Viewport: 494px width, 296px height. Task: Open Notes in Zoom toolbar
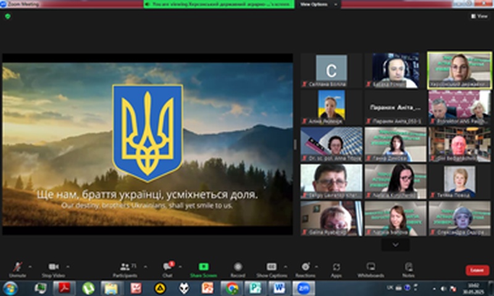pyautogui.click(x=408, y=270)
